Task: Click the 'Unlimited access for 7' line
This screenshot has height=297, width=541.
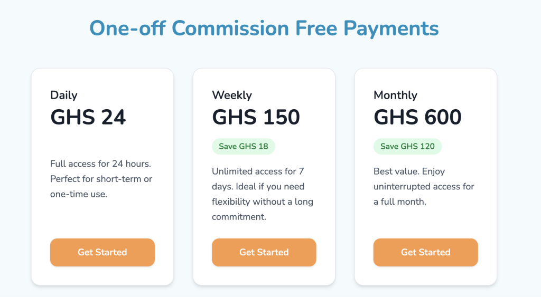Action: (257, 171)
